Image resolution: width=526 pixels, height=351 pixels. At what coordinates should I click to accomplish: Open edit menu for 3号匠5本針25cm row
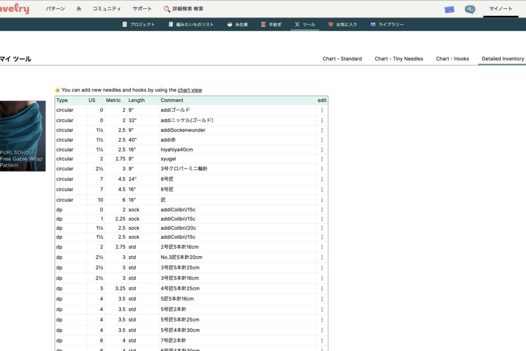[x=322, y=268]
